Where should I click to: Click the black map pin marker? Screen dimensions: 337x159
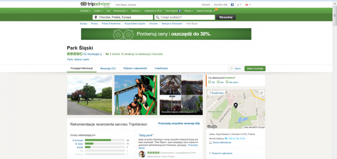236,106
